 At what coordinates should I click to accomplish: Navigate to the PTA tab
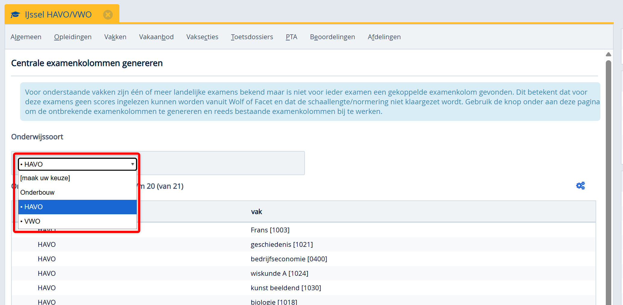click(x=291, y=37)
